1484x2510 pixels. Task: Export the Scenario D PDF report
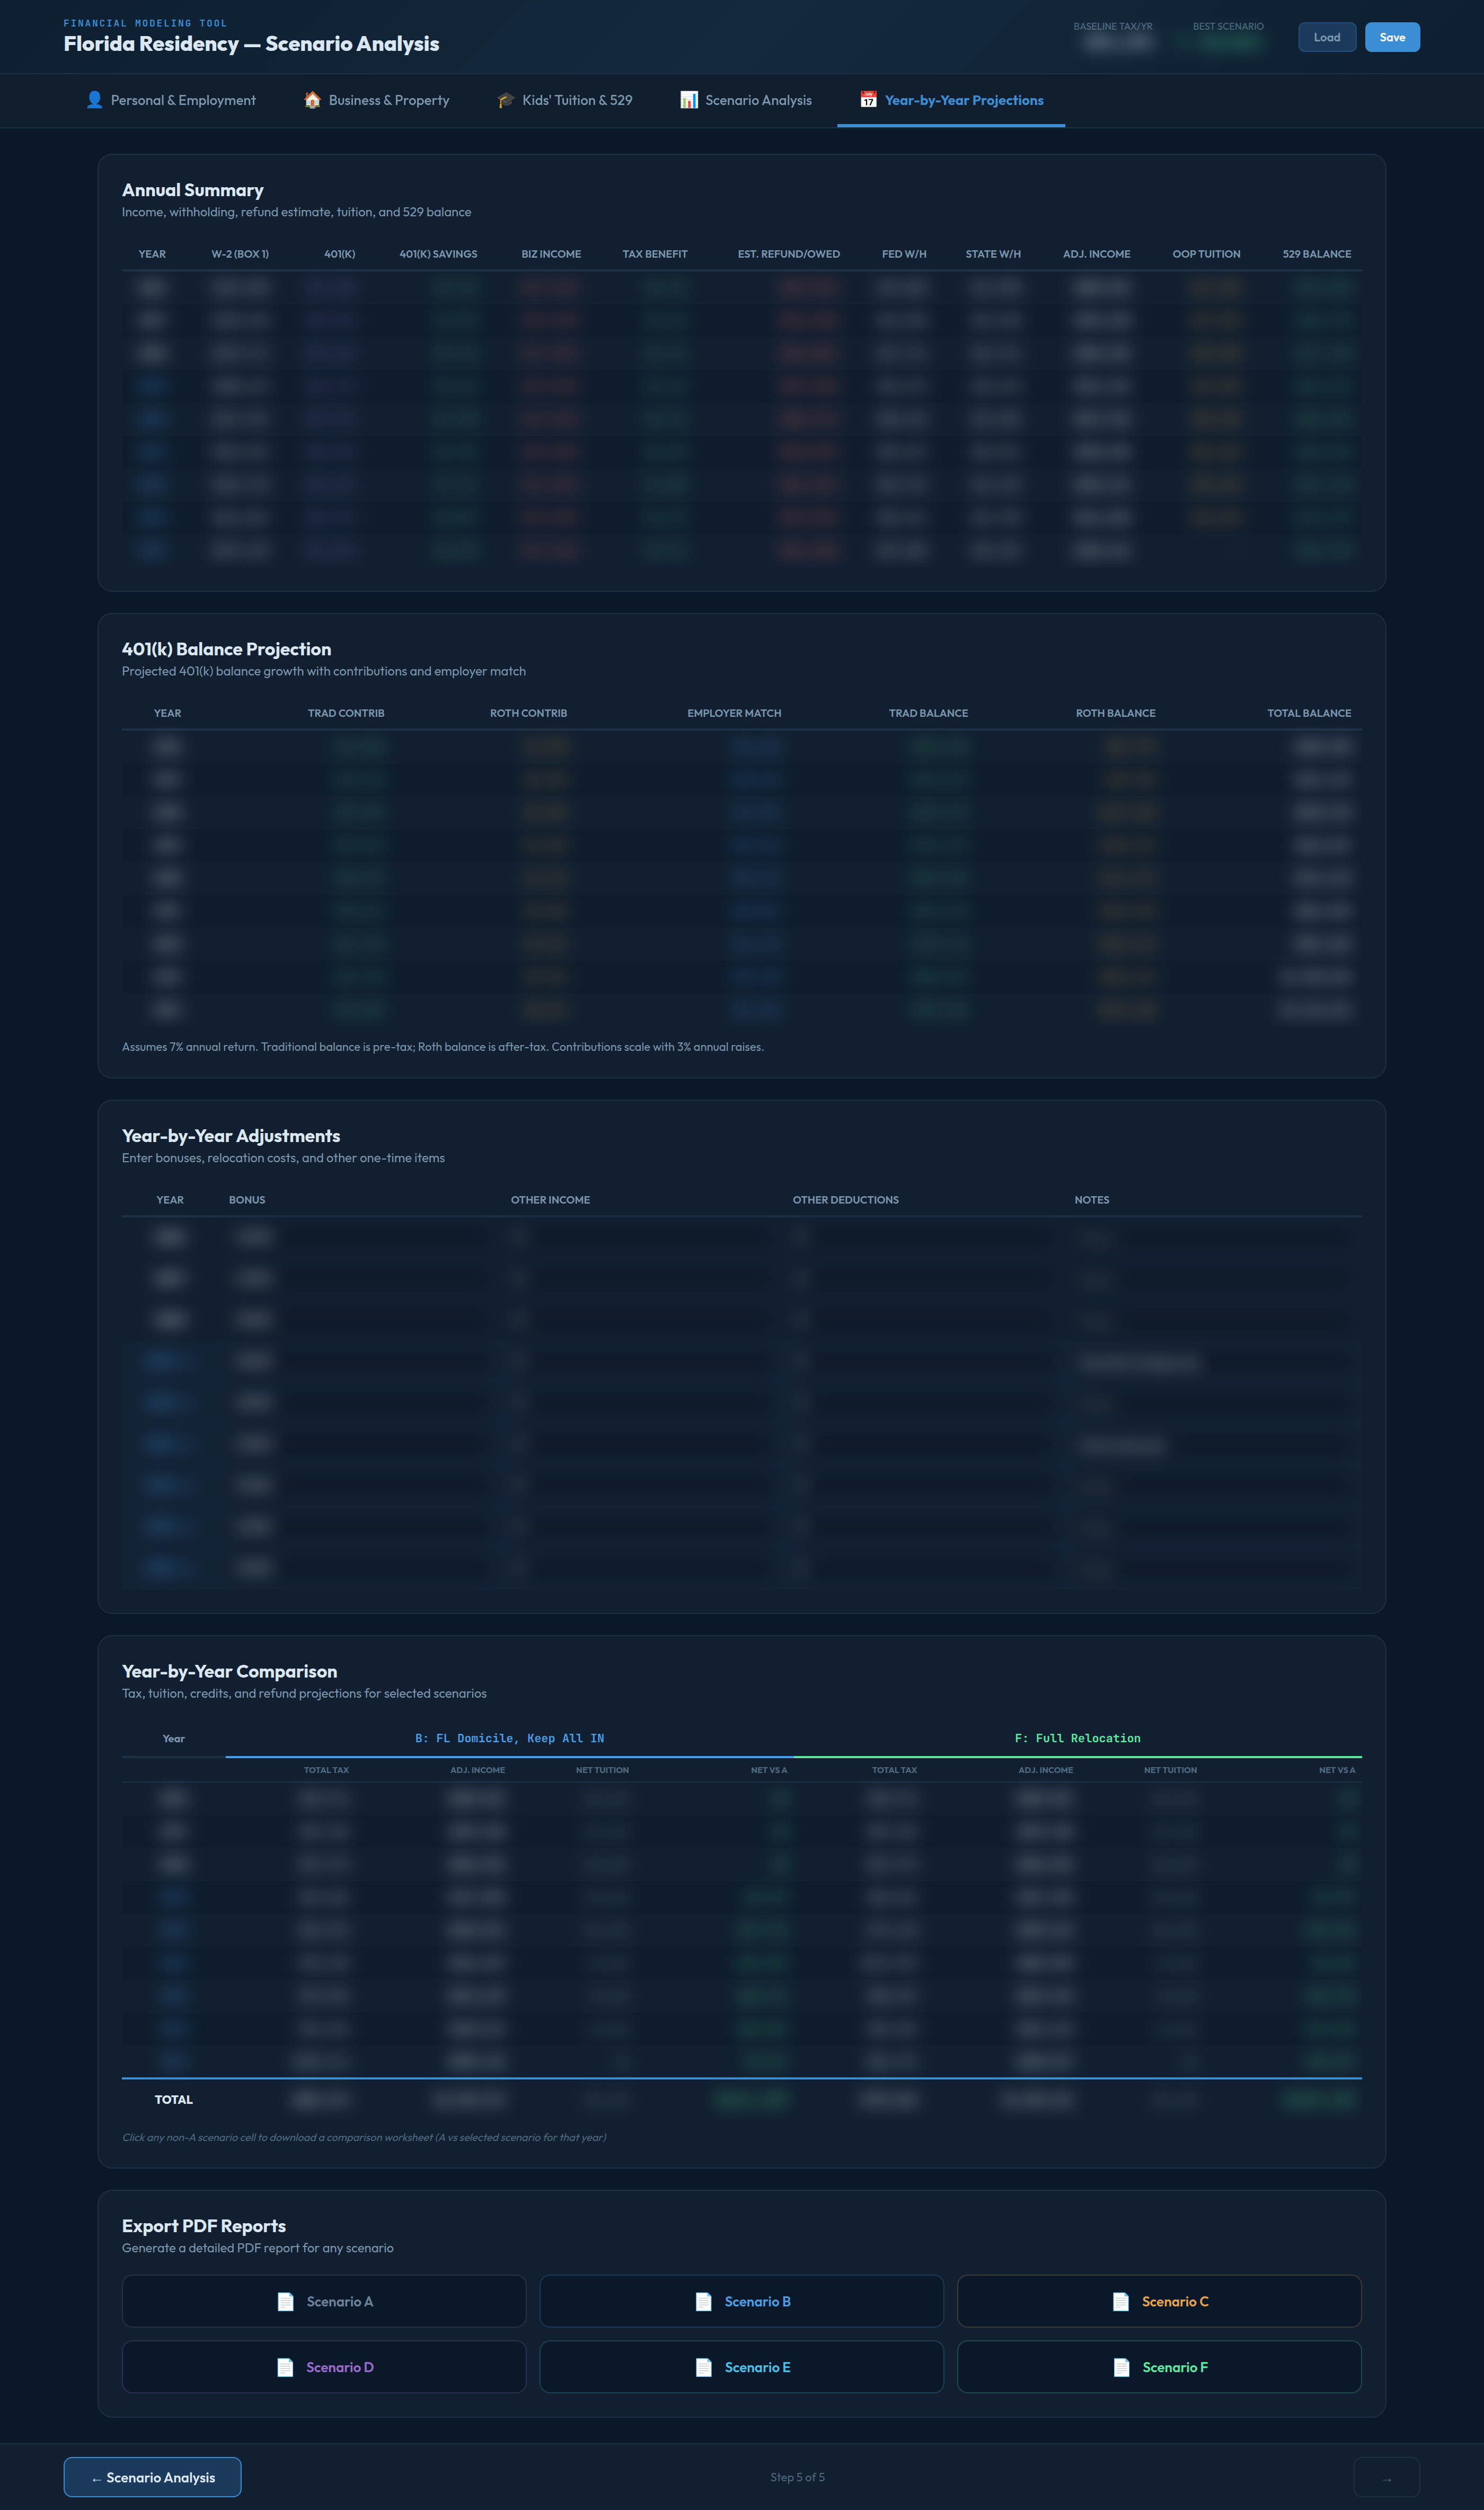[323, 2367]
